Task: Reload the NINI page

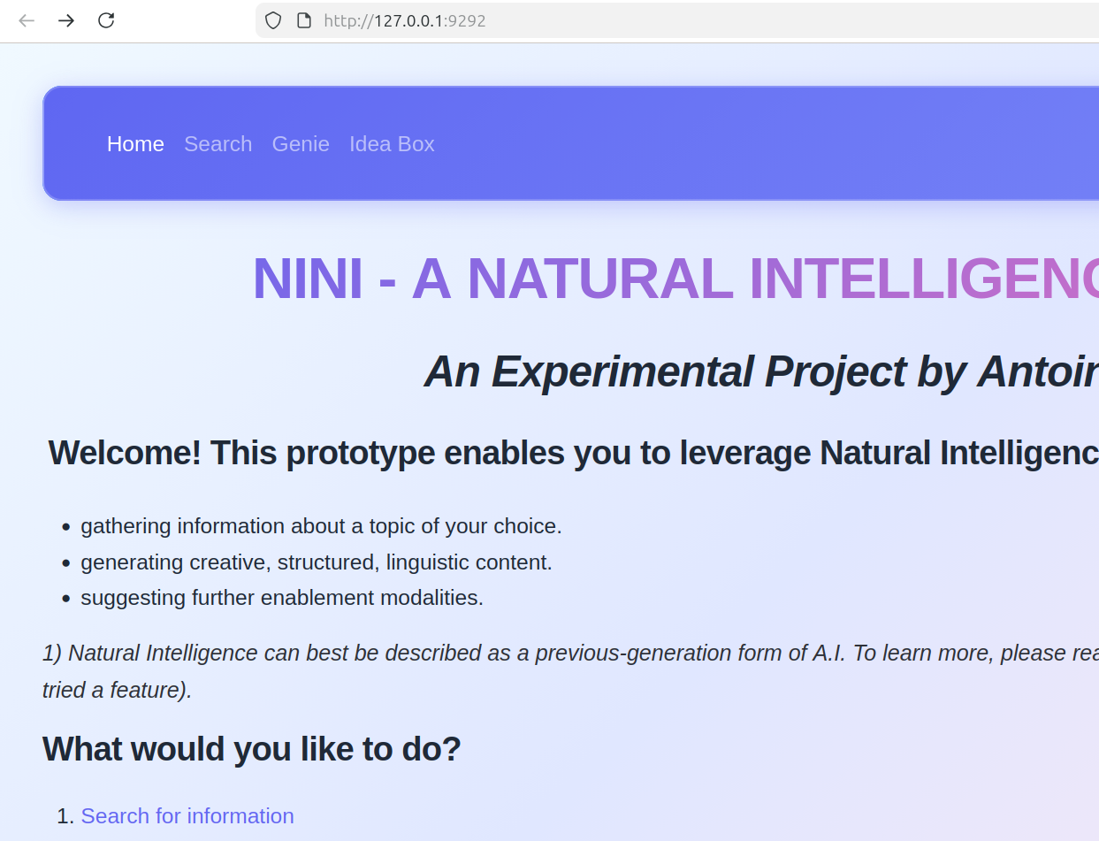Action: pos(105,20)
